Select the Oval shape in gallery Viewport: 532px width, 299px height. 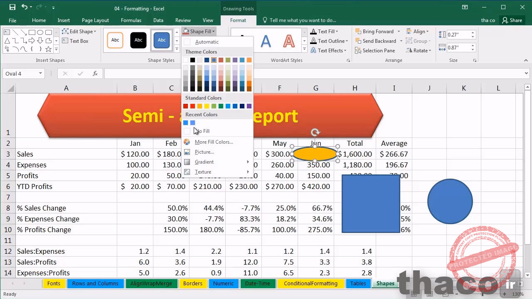[x=40, y=32]
